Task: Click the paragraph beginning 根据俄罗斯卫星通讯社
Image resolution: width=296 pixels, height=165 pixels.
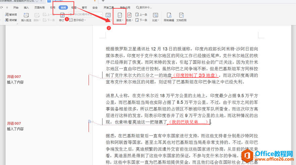Action: (x=182, y=66)
